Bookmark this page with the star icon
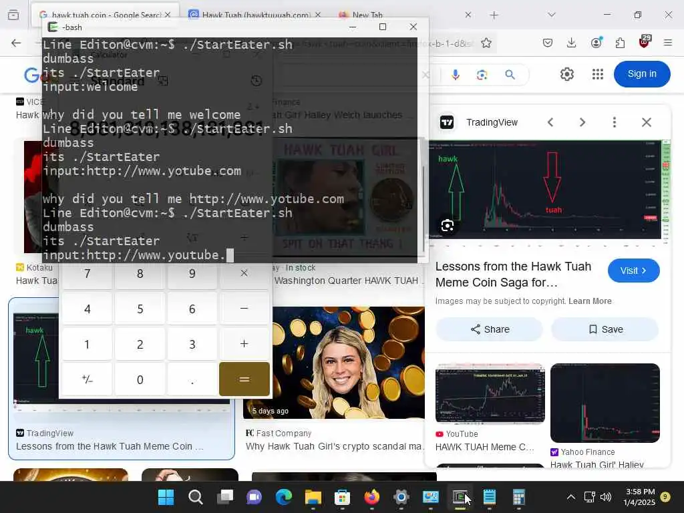 coord(486,43)
